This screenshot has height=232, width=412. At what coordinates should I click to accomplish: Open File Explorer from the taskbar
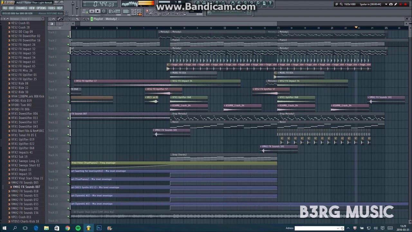[46, 228]
